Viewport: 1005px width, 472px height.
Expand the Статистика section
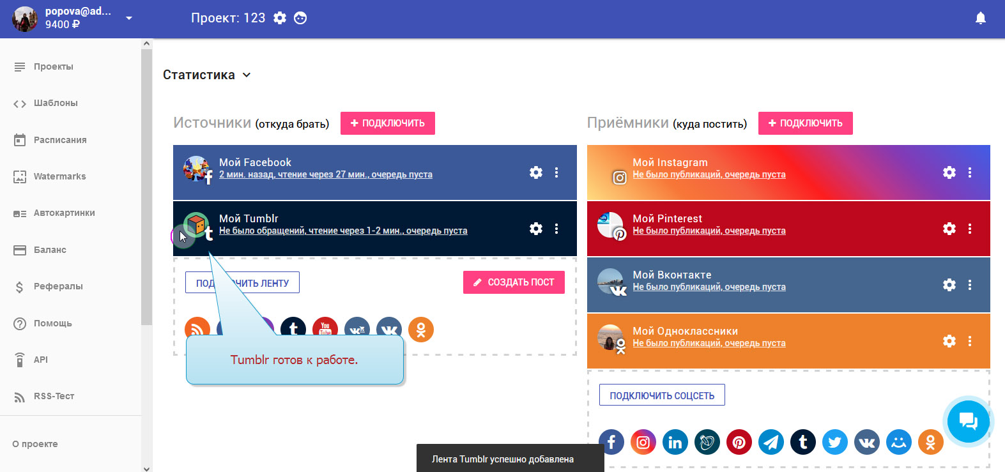pyautogui.click(x=207, y=75)
